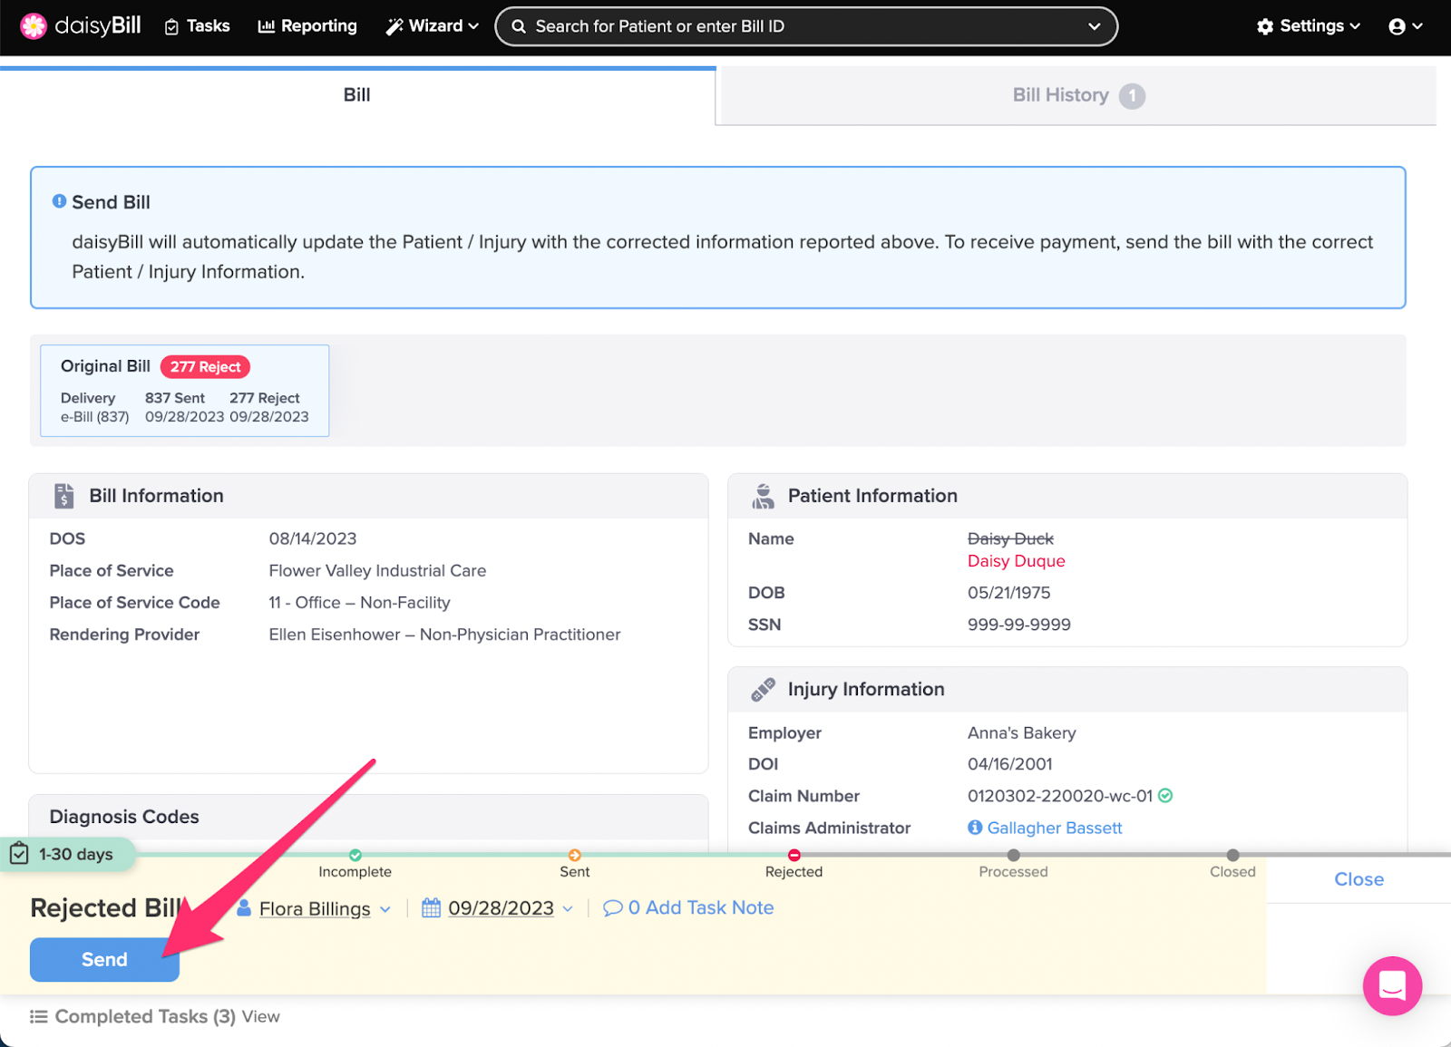The image size is (1451, 1047).
Task: Open the Gallagher Bassett link
Action: pos(1054,828)
